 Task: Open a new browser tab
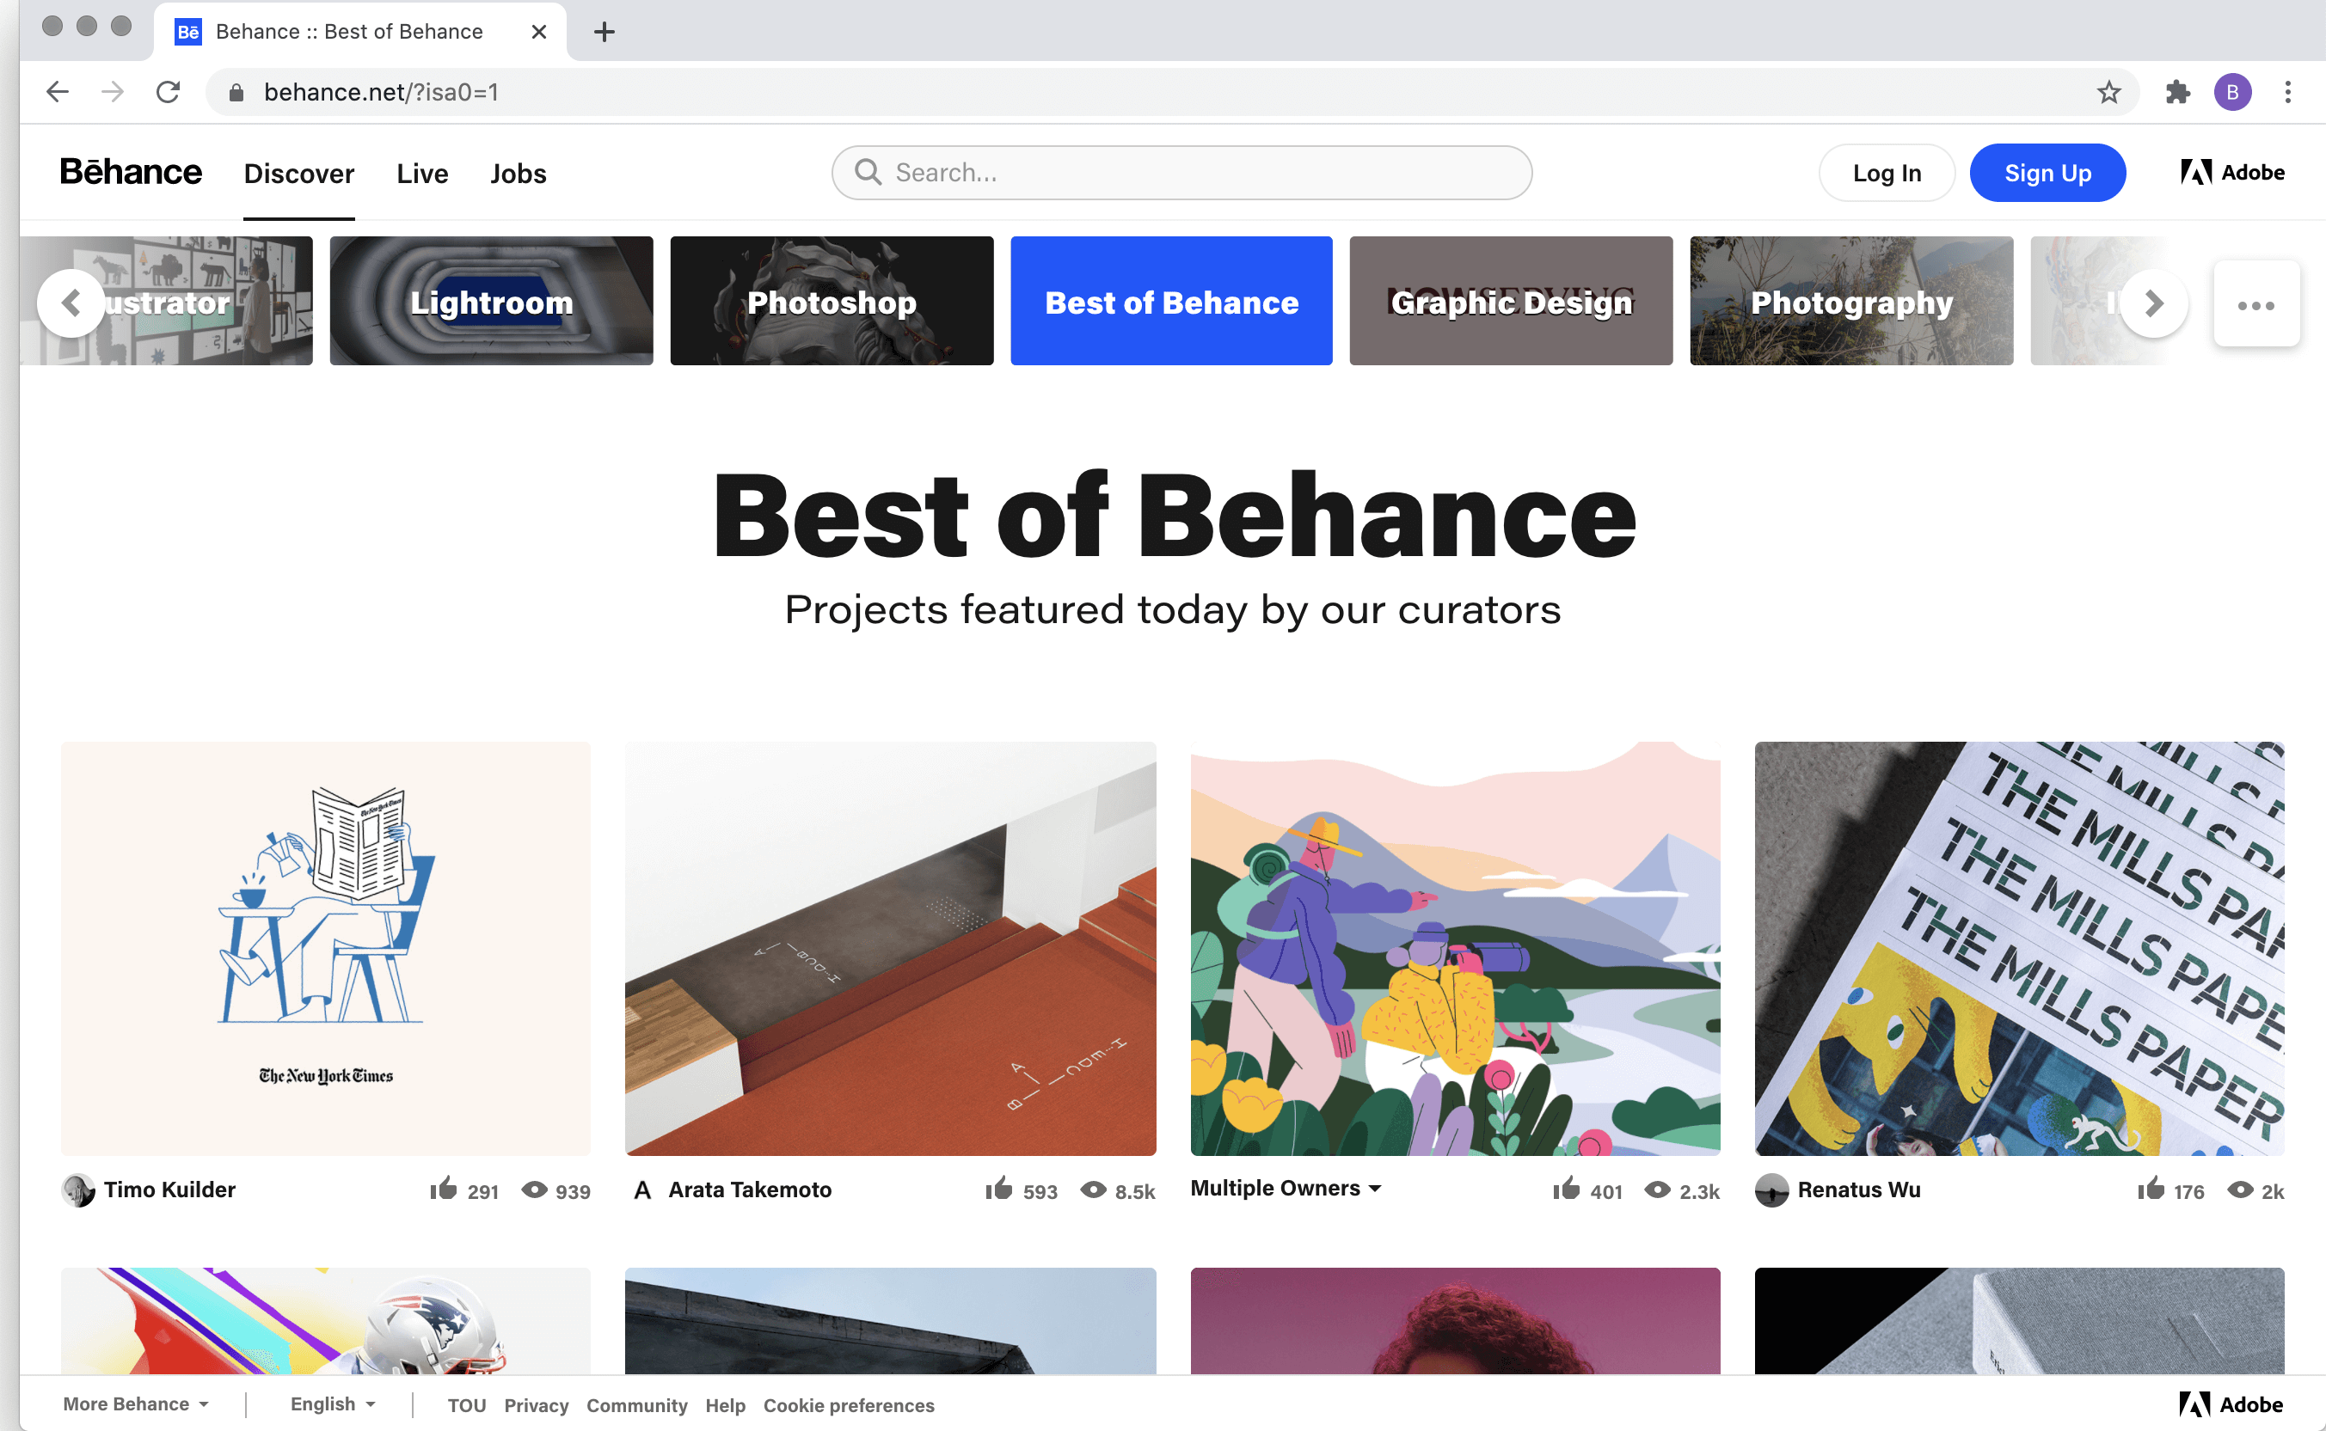click(604, 32)
